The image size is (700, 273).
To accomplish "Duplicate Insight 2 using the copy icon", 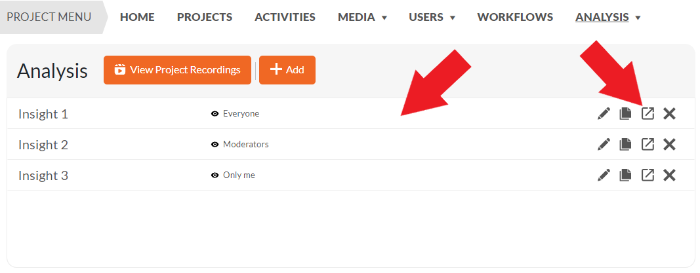I will point(625,144).
